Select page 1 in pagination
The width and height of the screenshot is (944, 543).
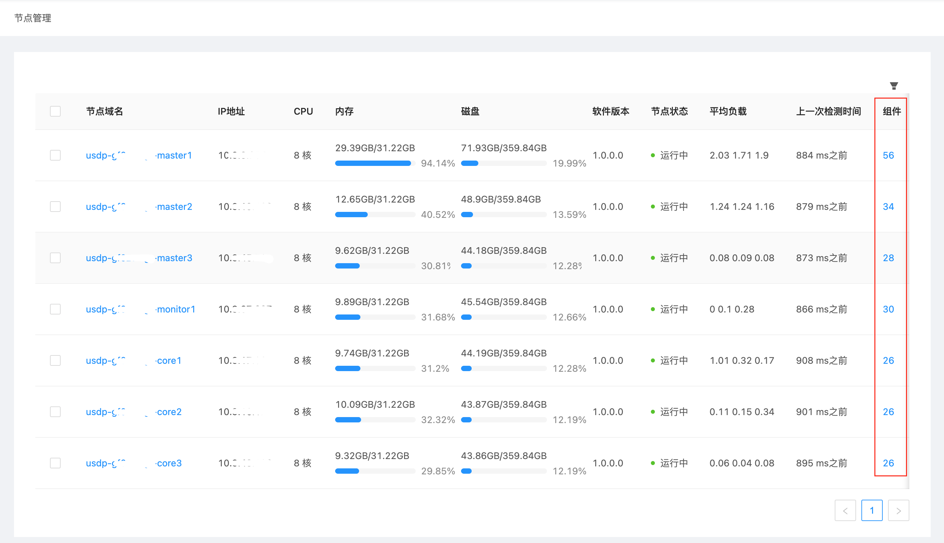[x=872, y=510]
